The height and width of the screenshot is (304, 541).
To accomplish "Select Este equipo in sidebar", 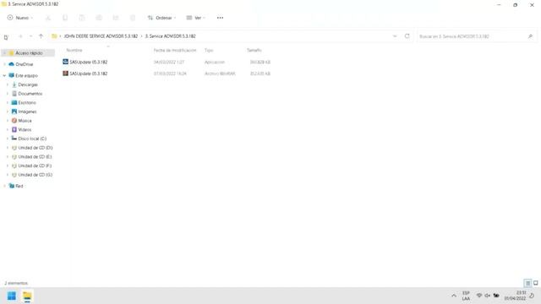I will [x=26, y=75].
